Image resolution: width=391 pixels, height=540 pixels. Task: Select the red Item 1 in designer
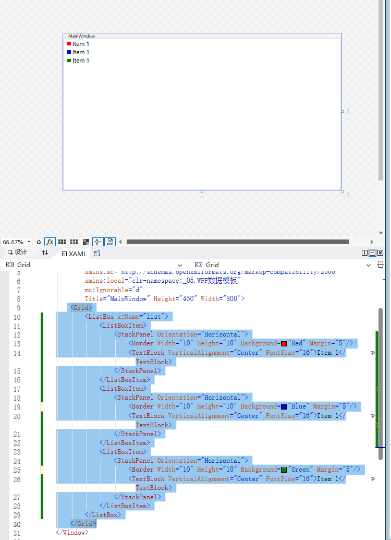(78, 44)
